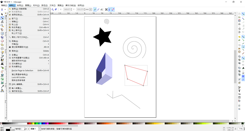
Task: Toggle snapping at top of snap bar
Action: (x=243, y=14)
